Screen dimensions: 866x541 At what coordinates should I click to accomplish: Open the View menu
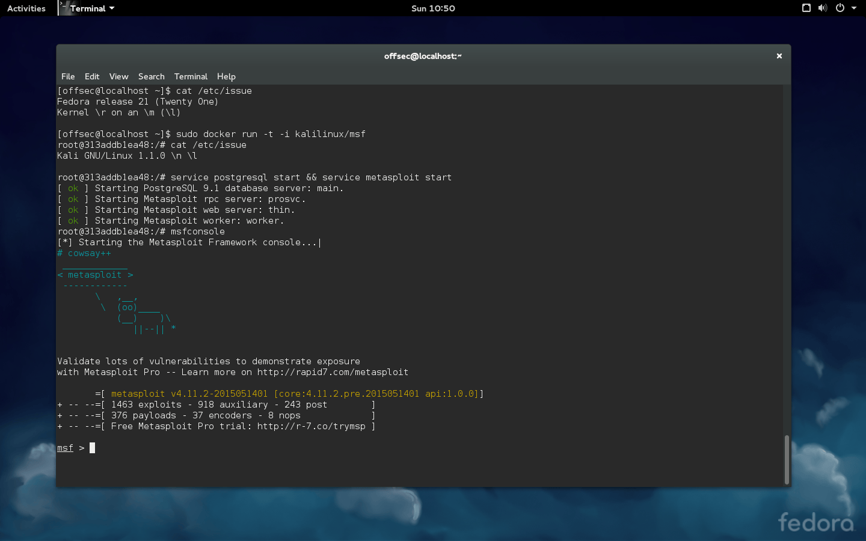[118, 76]
